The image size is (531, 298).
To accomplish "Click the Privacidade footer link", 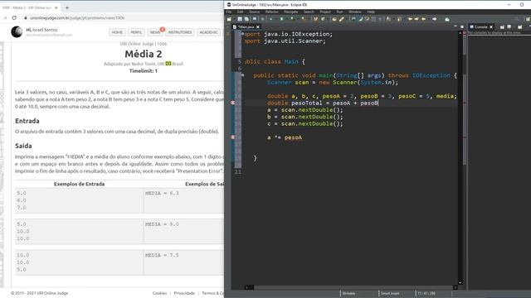I will (184, 293).
